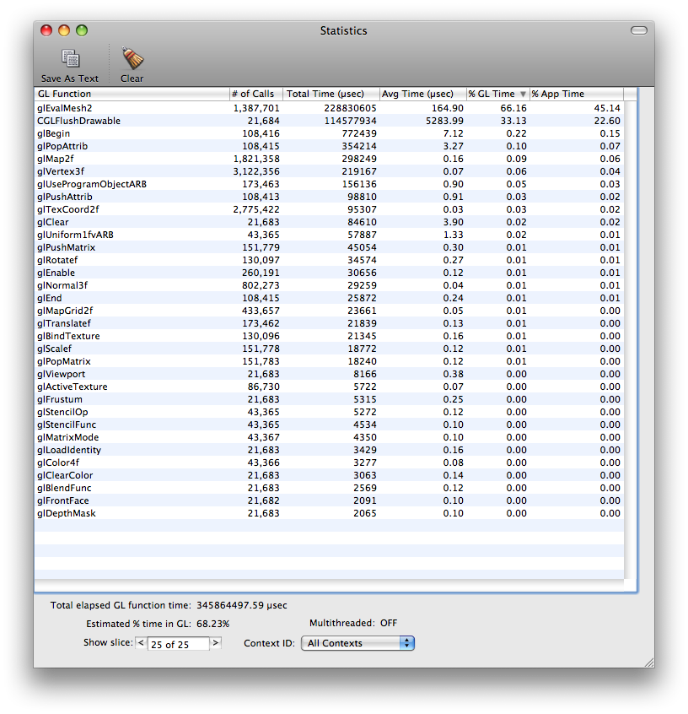
Task: Select the glScalef row
Action: coord(329,349)
